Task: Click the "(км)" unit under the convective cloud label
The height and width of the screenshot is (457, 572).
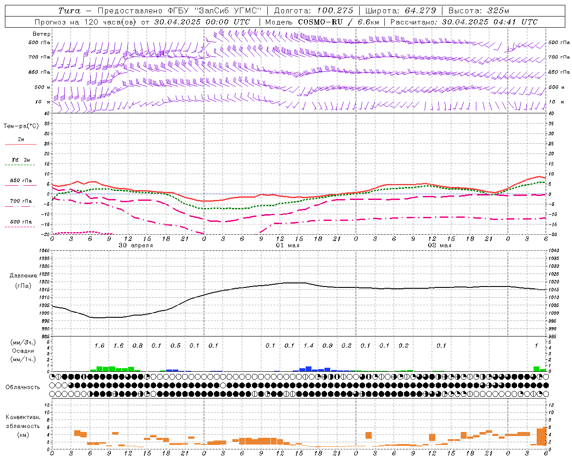Action: [x=23, y=435]
